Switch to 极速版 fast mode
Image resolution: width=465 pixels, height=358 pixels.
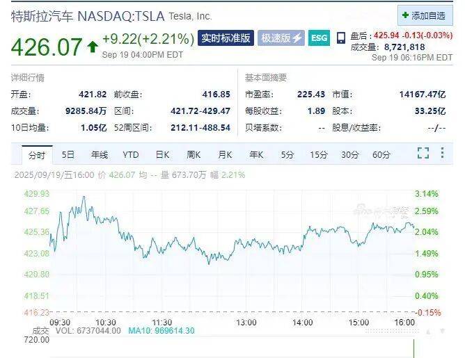pos(281,38)
